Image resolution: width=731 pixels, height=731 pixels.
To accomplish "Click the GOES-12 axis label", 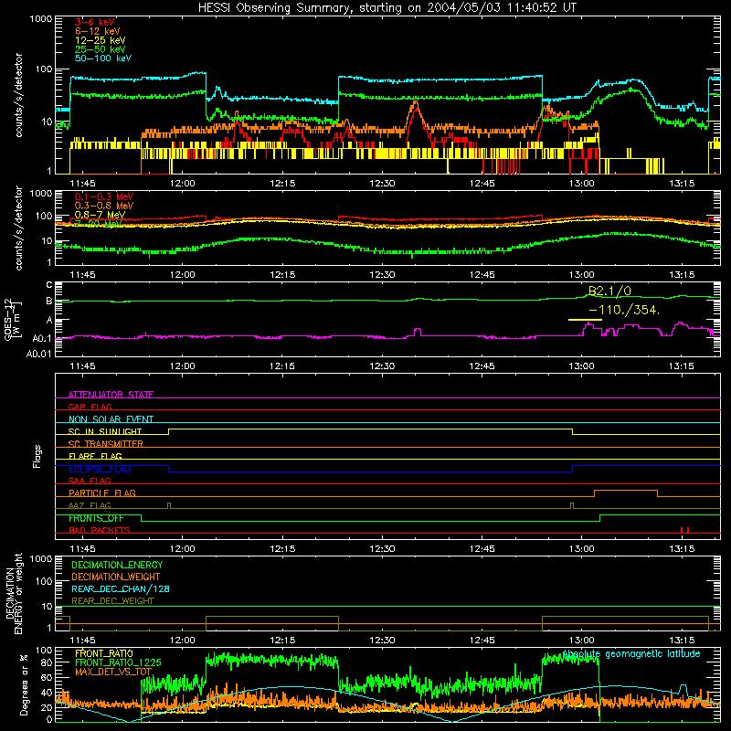I will click(8, 319).
